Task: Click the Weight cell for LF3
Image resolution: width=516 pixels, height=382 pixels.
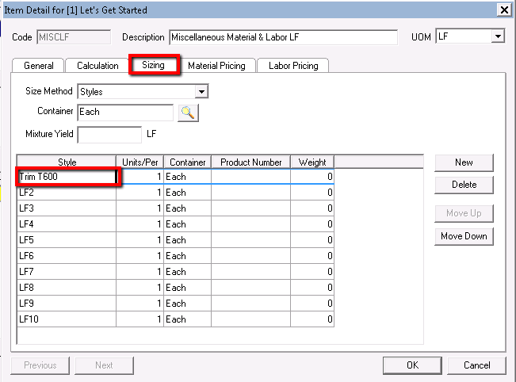Action: 312,208
